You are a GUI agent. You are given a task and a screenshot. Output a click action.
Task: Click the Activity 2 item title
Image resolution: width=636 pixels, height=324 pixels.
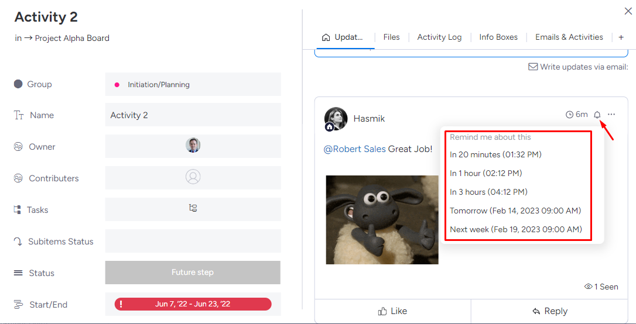(x=46, y=17)
